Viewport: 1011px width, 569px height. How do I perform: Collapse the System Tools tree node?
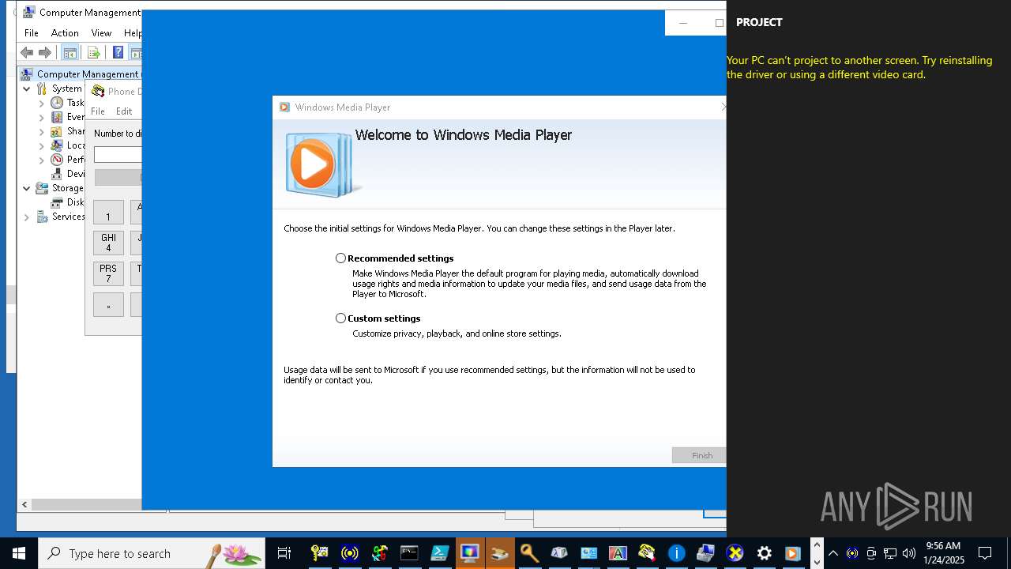(x=27, y=89)
